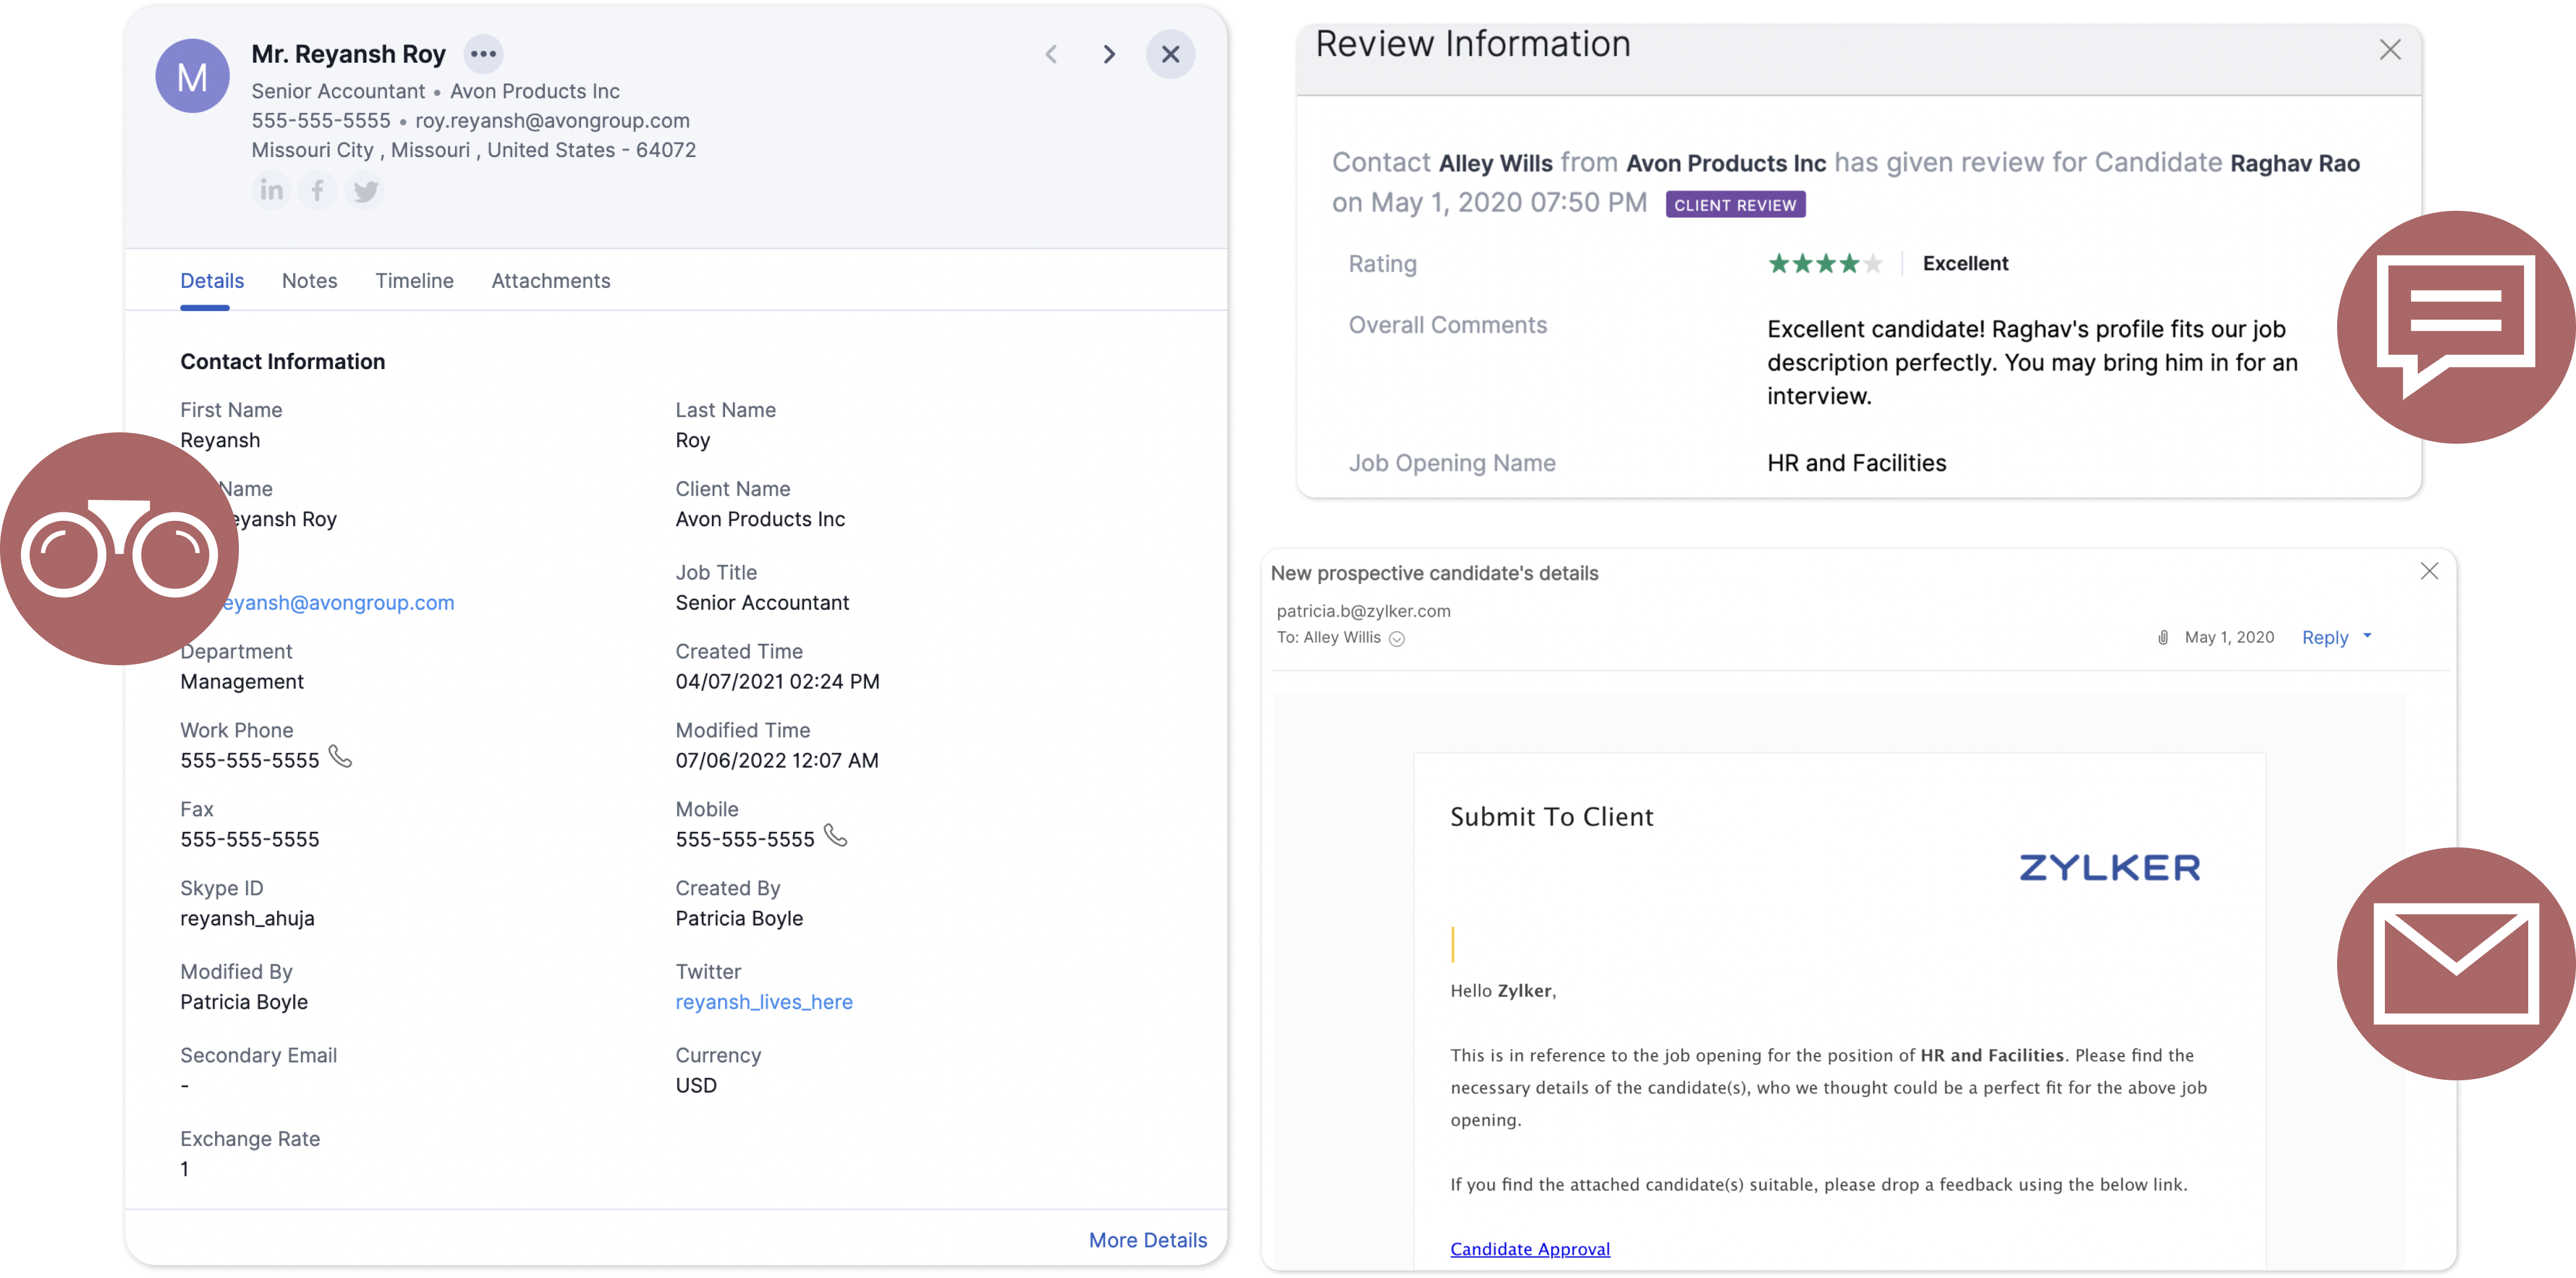Go to the previous contact arrow
This screenshot has height=1278, width=2576.
[x=1051, y=54]
